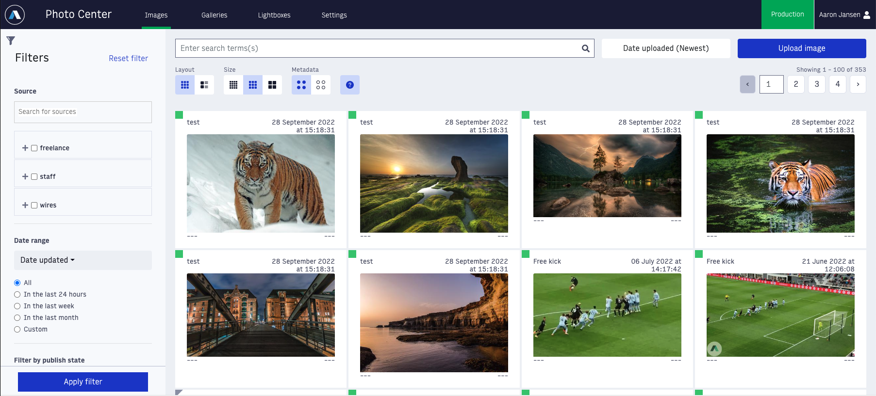Select the Custom date range radio

point(17,330)
